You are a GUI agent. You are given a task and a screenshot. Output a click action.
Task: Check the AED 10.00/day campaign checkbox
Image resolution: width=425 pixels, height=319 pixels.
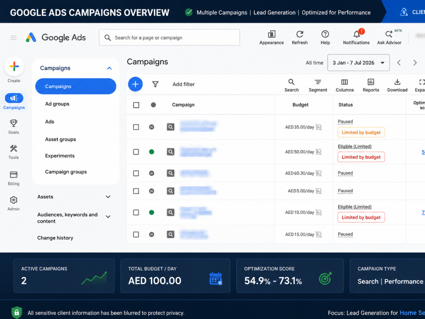[136, 212]
